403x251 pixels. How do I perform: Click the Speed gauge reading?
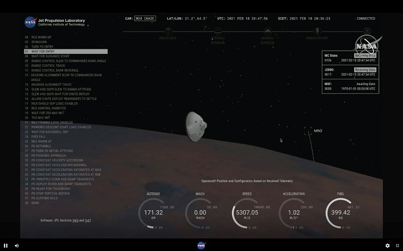[x=246, y=213]
